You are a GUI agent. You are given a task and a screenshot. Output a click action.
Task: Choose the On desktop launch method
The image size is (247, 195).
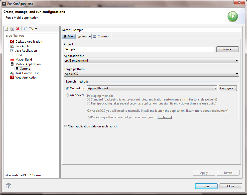(67, 88)
